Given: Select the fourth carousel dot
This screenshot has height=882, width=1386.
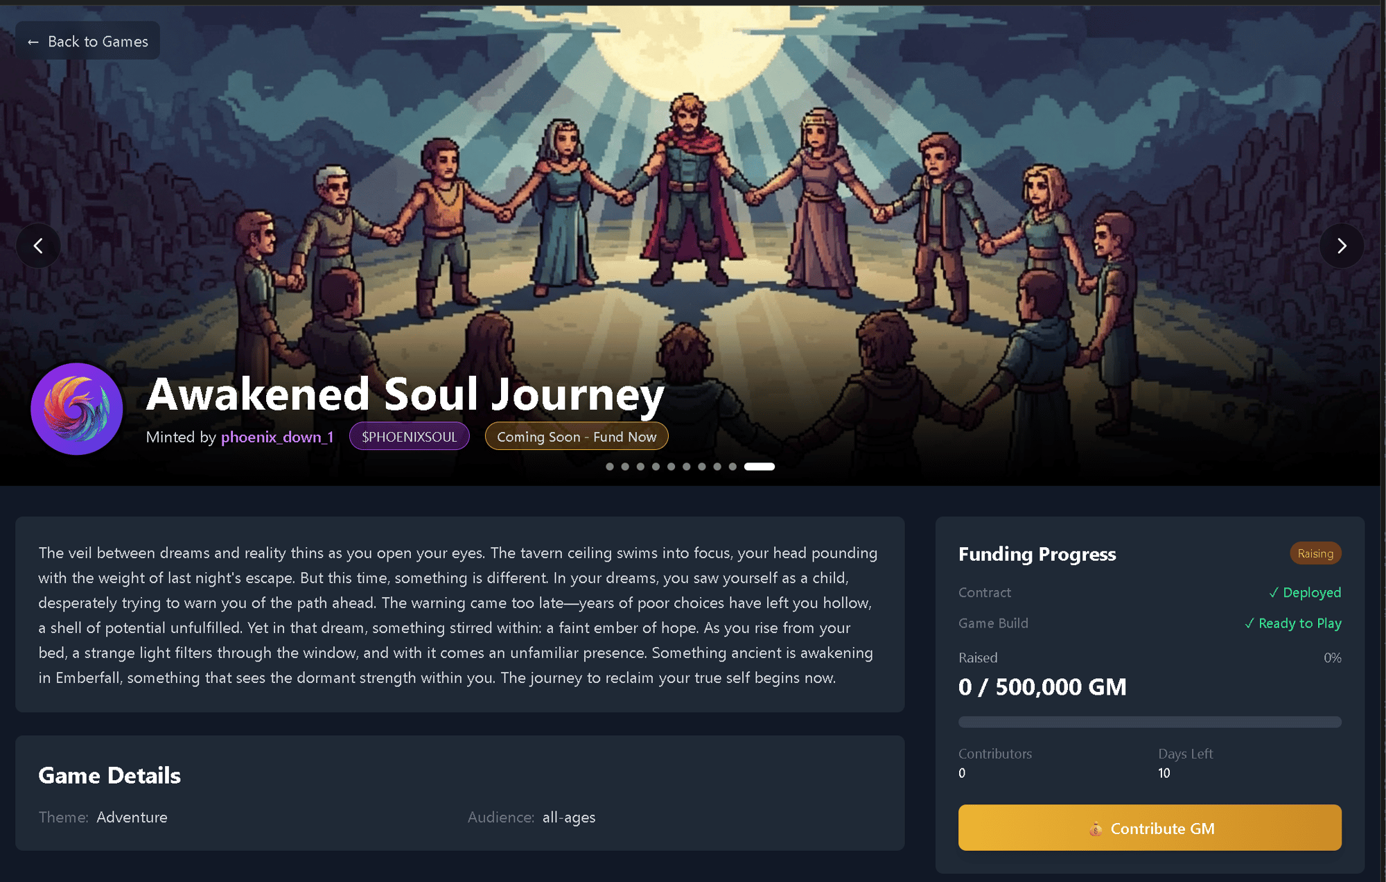Looking at the screenshot, I should click(x=656, y=467).
